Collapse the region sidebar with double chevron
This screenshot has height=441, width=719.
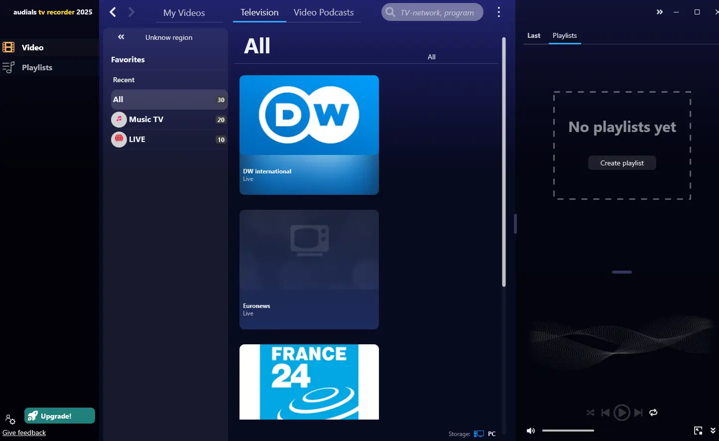(x=121, y=37)
